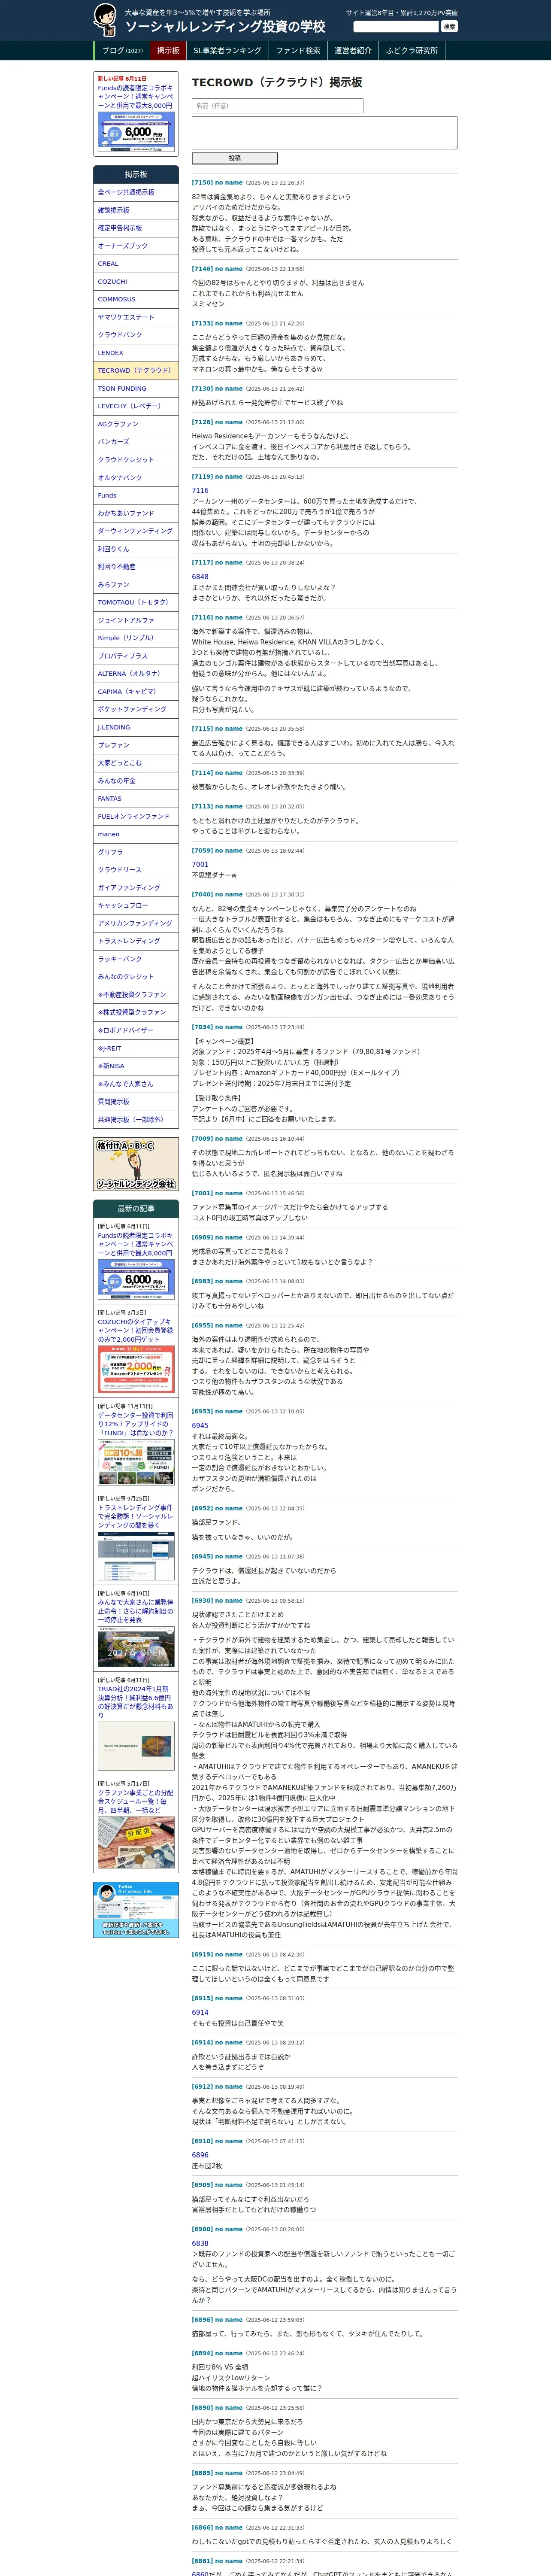Click post number [7150] link
Viewport: 551px width, 2576px height.
(x=202, y=183)
